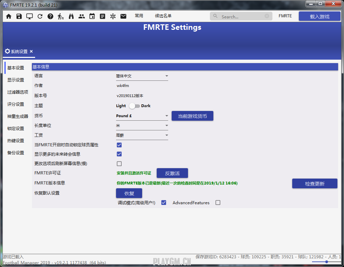Click the people group icon

point(82,16)
